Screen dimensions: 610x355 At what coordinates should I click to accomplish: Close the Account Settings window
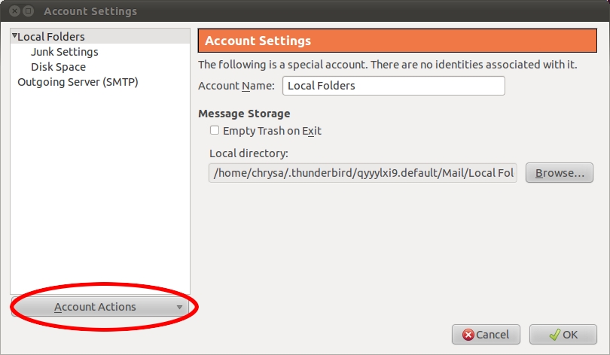click(14, 11)
